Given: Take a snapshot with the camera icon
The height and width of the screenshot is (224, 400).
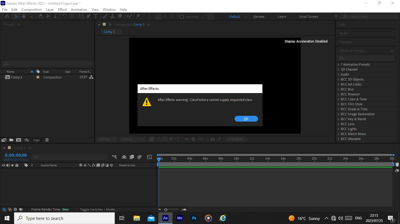Looking at the screenshot, I should pyautogui.click(x=213, y=139).
